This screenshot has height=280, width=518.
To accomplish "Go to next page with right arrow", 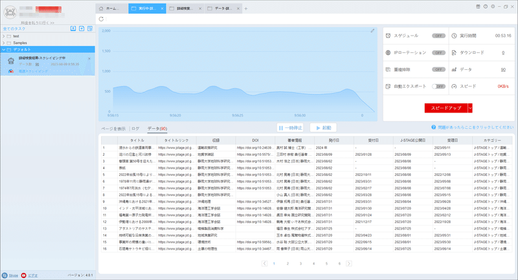I will 349,263.
